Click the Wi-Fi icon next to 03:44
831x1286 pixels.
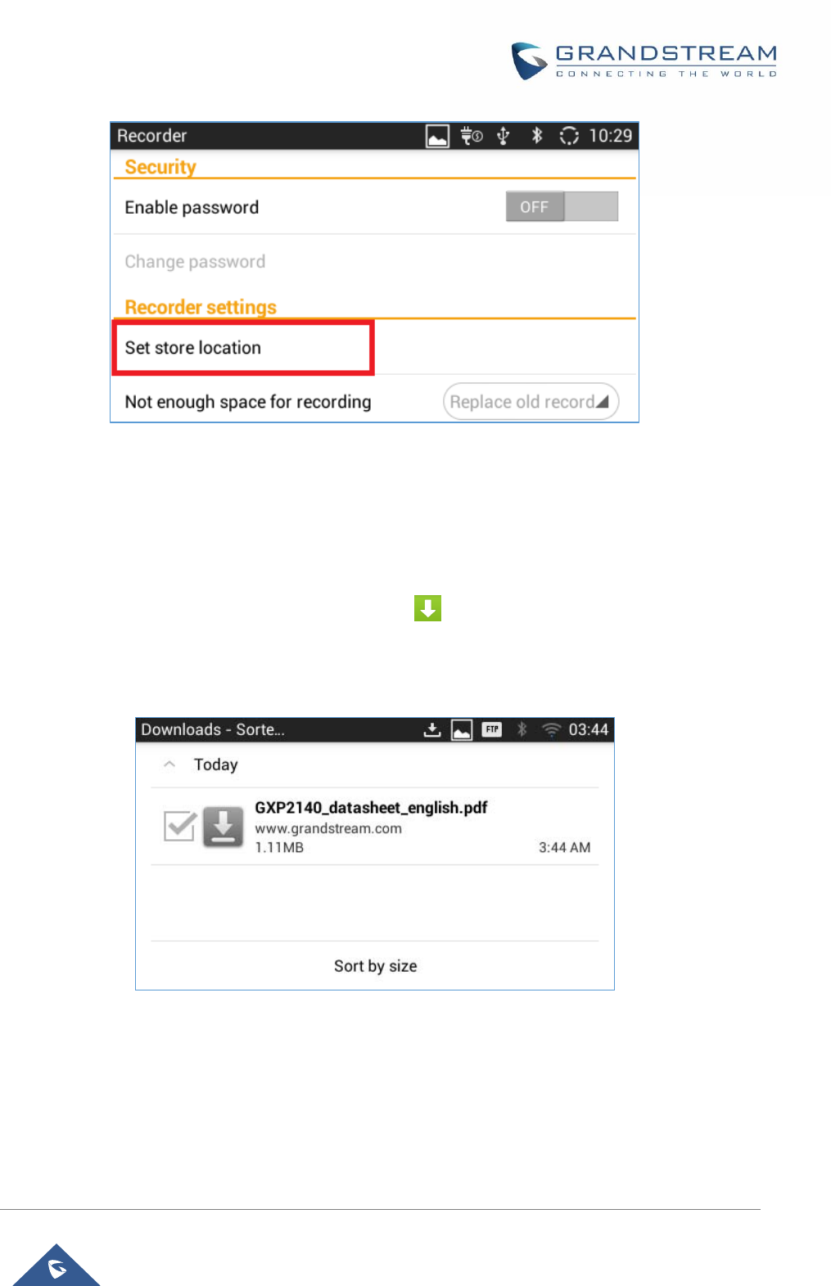coord(552,729)
